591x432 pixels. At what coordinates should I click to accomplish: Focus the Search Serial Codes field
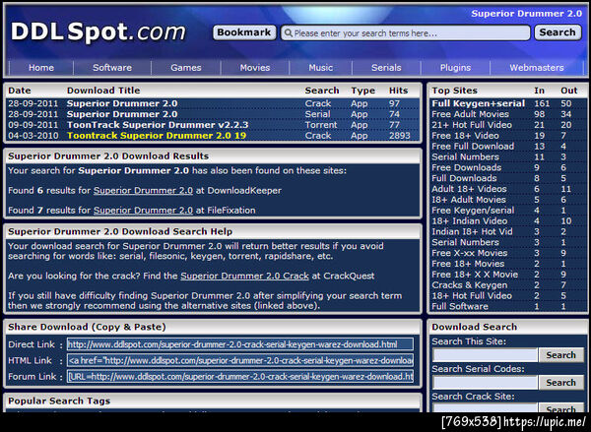(x=485, y=383)
